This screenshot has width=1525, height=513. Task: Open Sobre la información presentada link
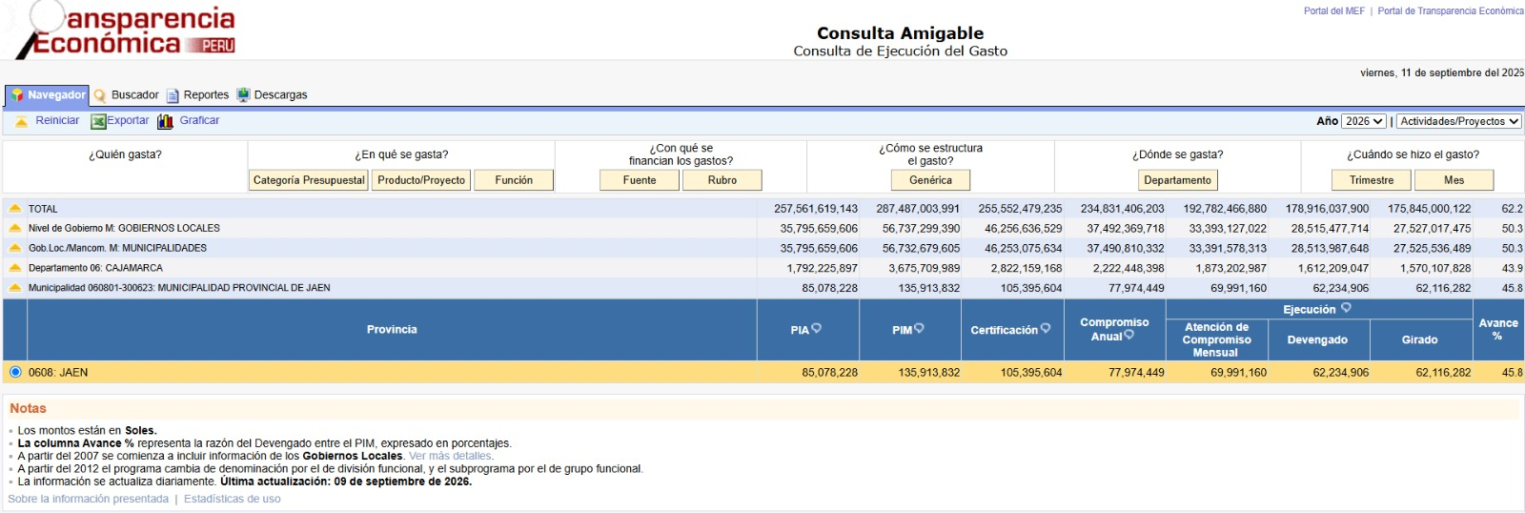tap(88, 499)
